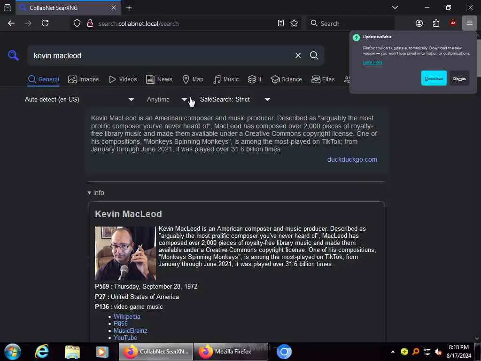Open a new browser tab with plus icon
Viewport: 481px width, 361px height.
129,8
